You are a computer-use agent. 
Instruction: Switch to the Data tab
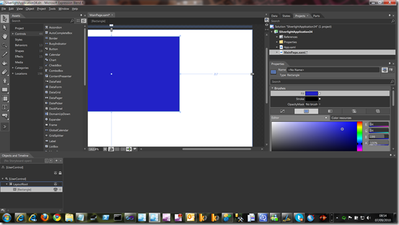point(274,15)
